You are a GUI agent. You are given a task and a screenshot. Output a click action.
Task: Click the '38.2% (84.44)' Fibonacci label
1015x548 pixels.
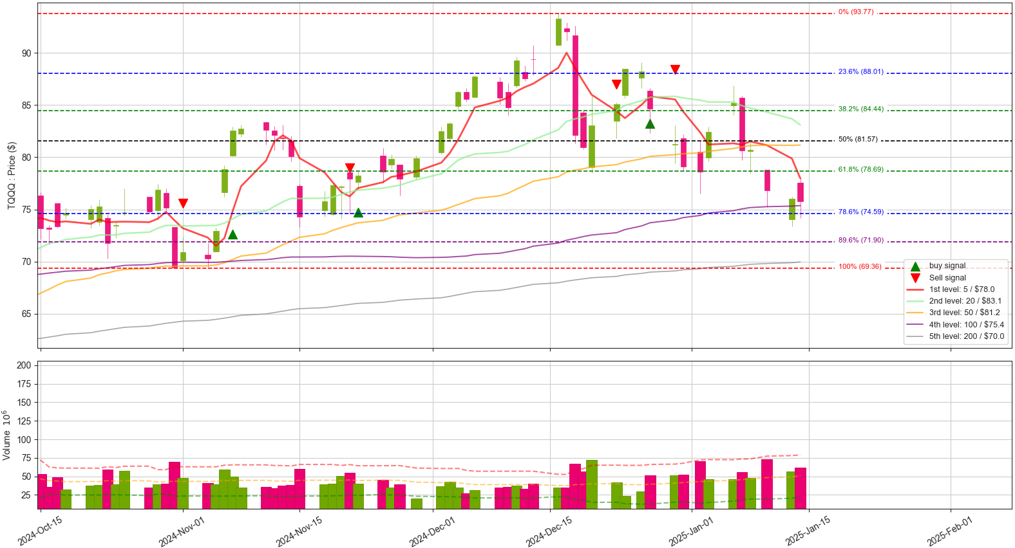pyautogui.click(x=861, y=109)
